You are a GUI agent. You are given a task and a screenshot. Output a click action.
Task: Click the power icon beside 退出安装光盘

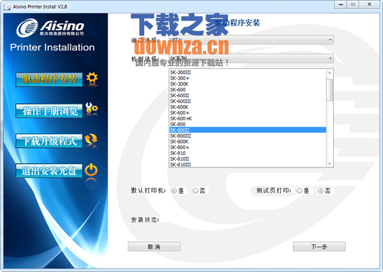(91, 170)
